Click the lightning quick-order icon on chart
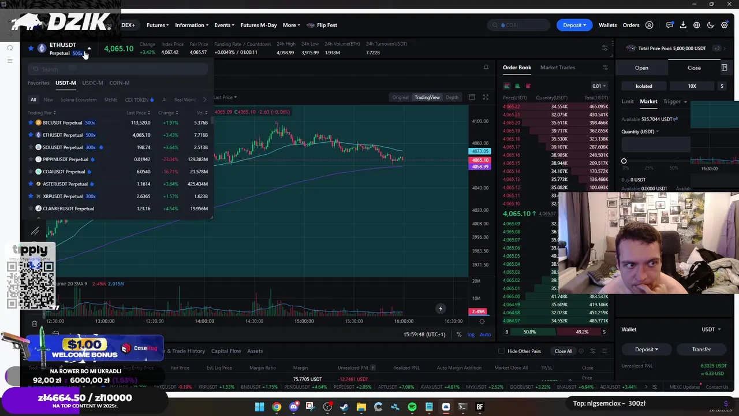 click(x=440, y=309)
